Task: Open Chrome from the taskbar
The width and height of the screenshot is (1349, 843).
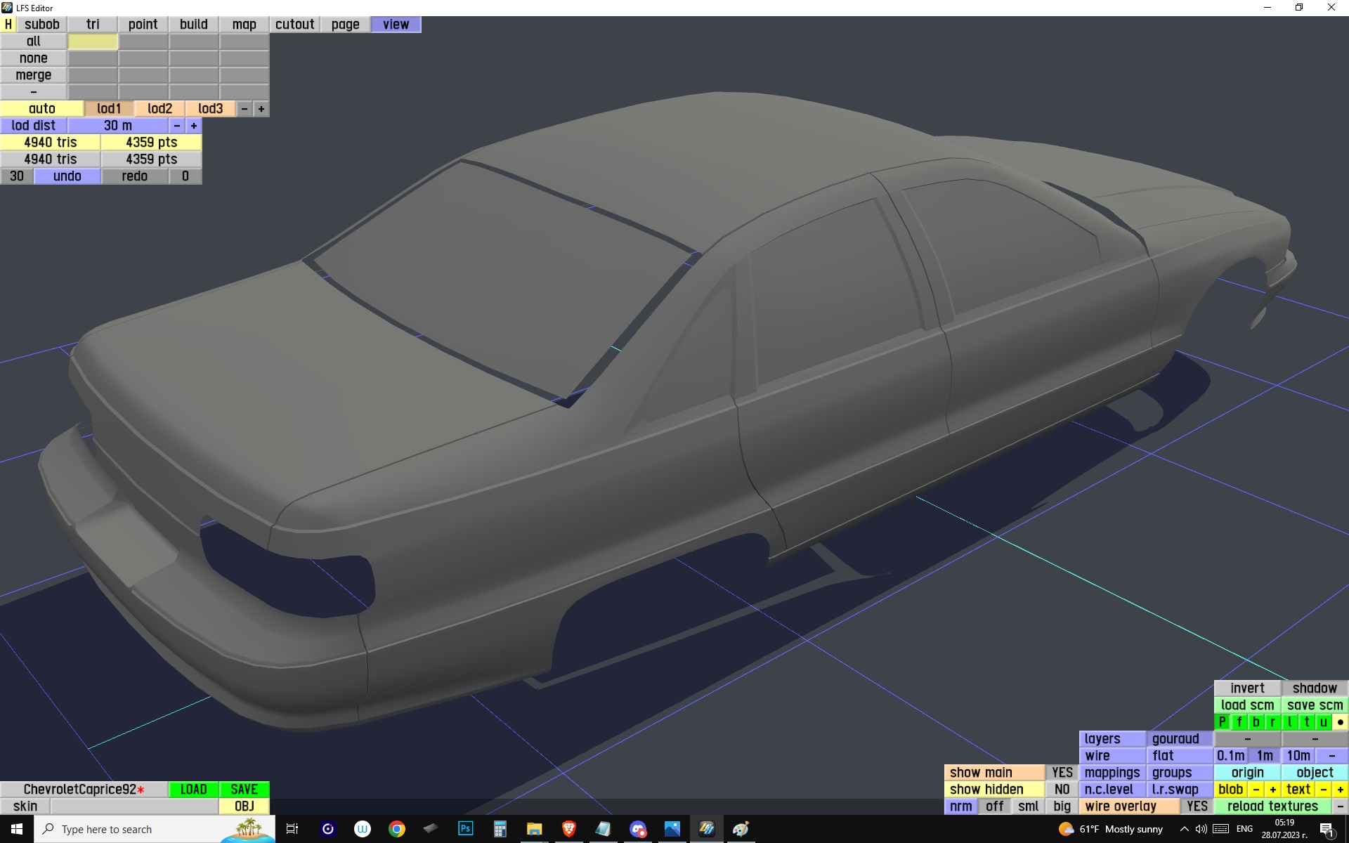Action: point(397,829)
